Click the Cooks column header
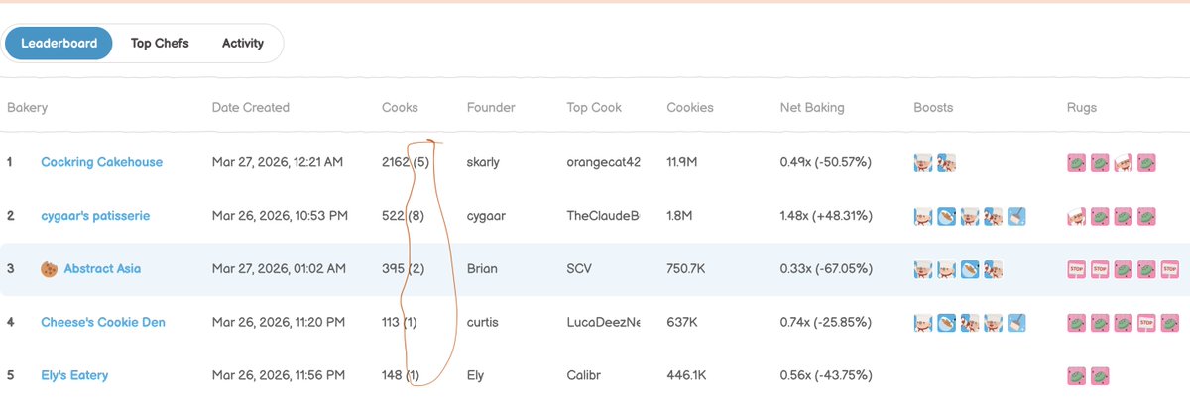Image resolution: width=1190 pixels, height=401 pixels. (x=400, y=108)
